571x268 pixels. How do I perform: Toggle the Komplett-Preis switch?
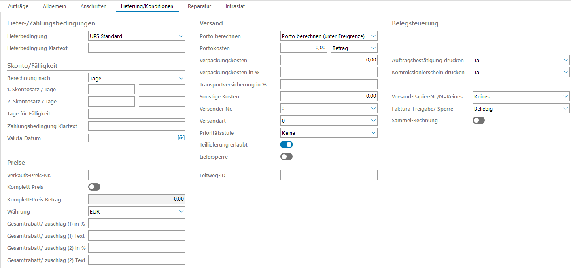(94, 187)
